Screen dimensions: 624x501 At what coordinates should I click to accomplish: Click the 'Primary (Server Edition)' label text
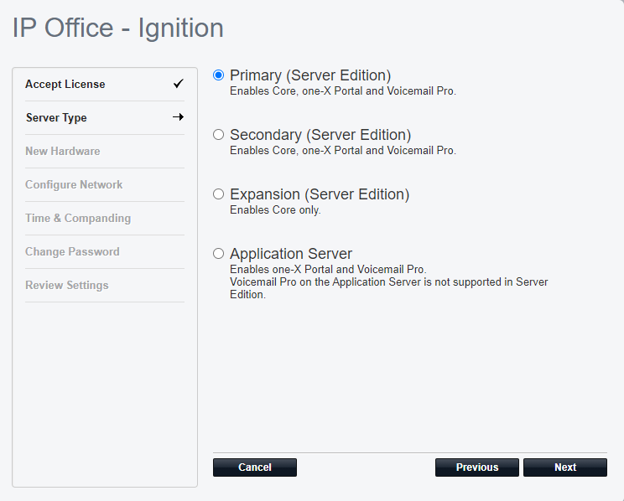[x=310, y=75]
